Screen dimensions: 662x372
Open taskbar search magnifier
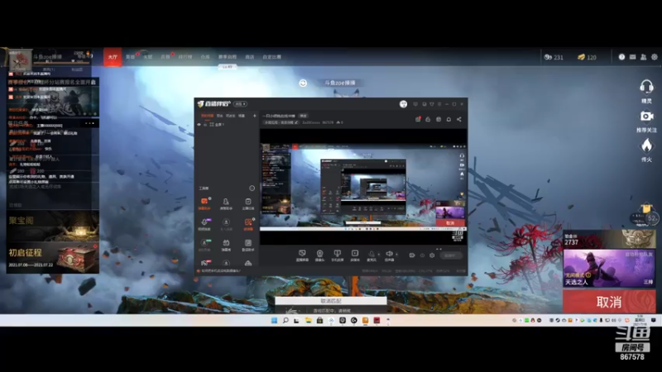285,321
